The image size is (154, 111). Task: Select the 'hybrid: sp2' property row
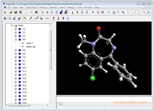coord(31,47)
